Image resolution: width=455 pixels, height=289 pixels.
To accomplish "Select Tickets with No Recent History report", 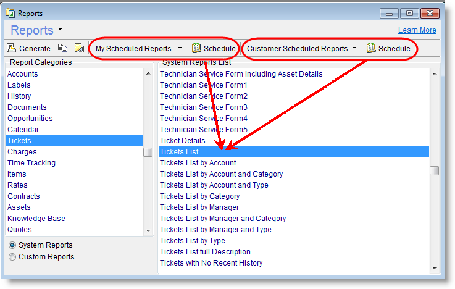I will [211, 263].
